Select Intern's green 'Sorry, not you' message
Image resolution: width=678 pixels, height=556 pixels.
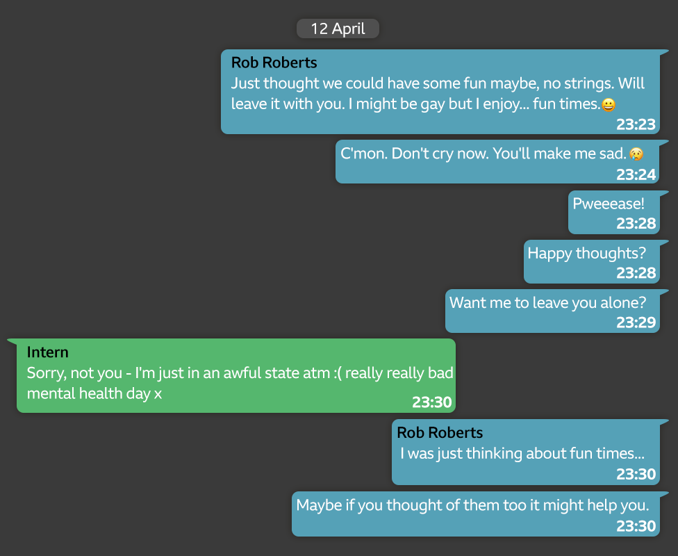coord(240,383)
